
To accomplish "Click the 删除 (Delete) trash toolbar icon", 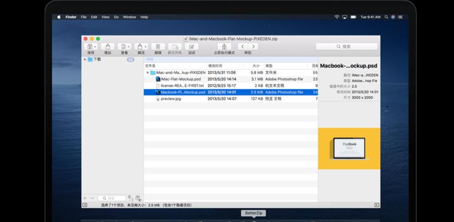I will click(158, 47).
